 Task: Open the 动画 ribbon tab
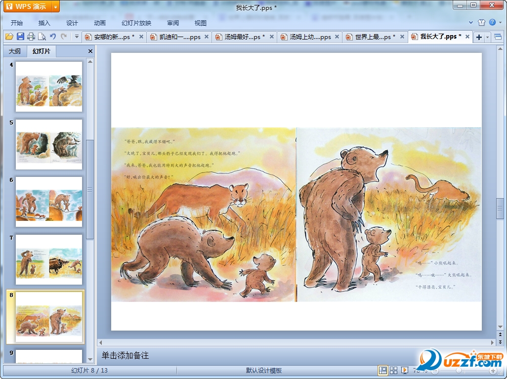[100, 23]
